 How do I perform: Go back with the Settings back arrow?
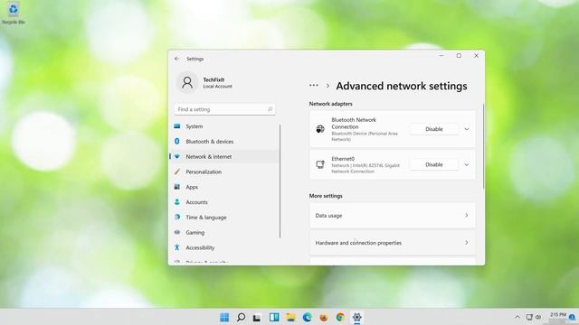pos(177,59)
